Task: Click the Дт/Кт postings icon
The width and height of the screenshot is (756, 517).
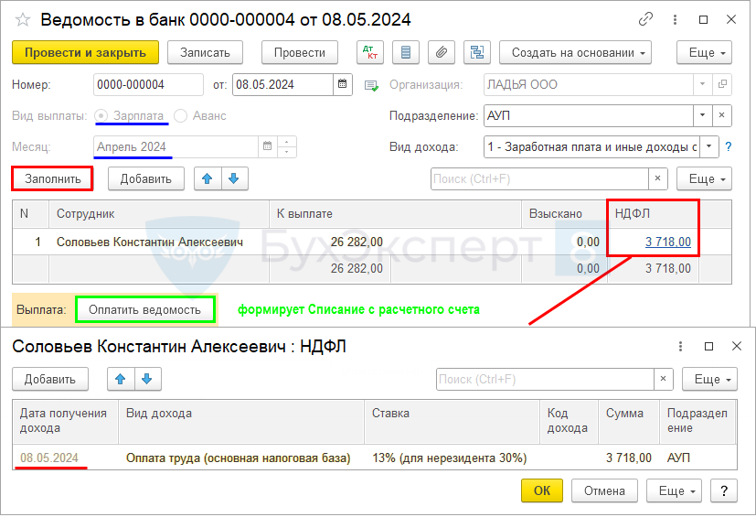Action: click(370, 53)
